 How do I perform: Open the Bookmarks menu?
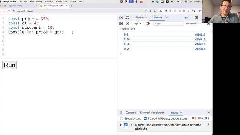coord(49,1)
